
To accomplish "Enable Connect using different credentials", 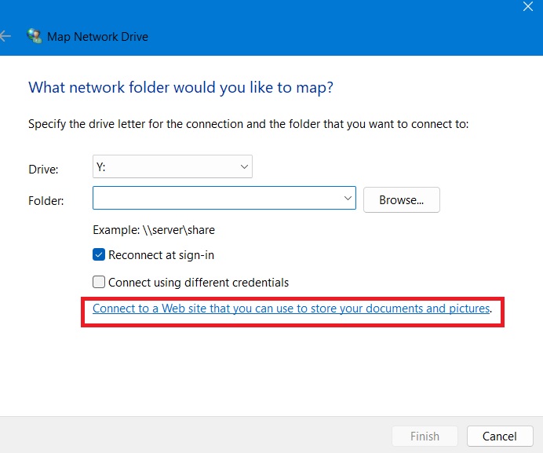I will [x=99, y=282].
